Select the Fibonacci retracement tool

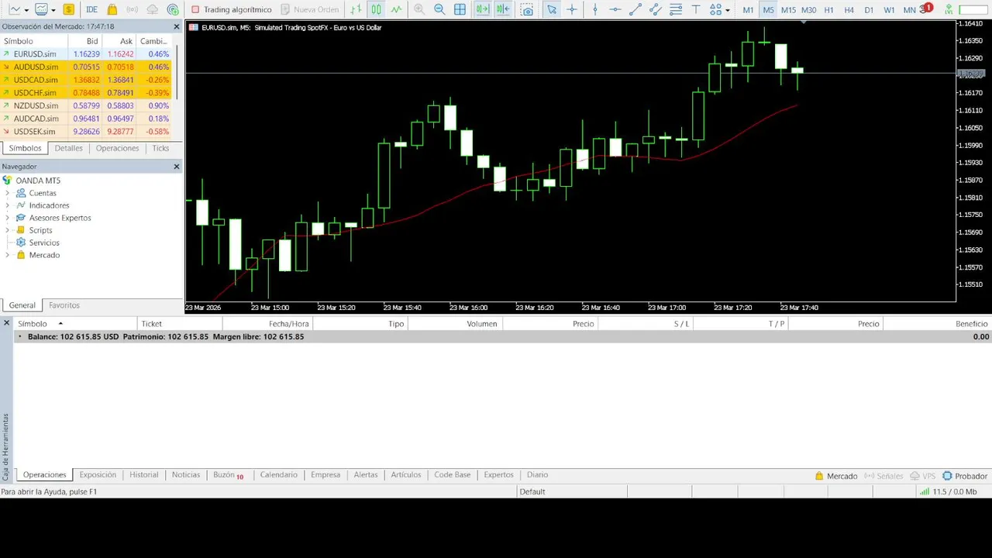tap(675, 9)
